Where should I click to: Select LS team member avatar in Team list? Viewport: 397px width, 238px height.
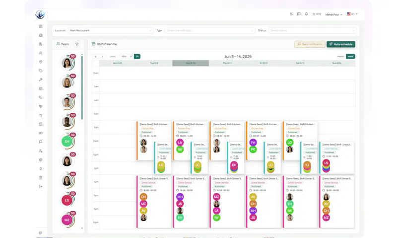(x=67, y=200)
